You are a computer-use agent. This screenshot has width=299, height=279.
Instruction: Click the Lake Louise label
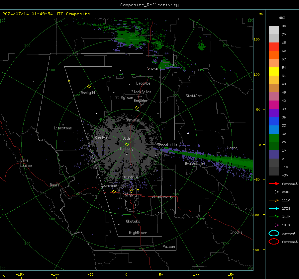26,163
